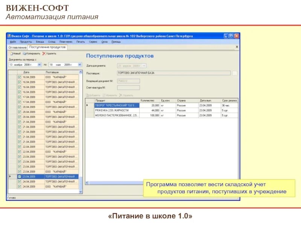Toggle checkbox of 24.04.2009 КАРАВАЙ row

click(20, 186)
